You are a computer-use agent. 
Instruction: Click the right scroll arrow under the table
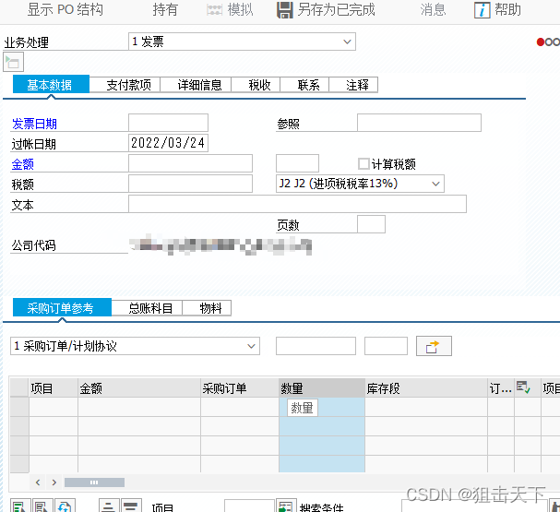(x=54, y=482)
